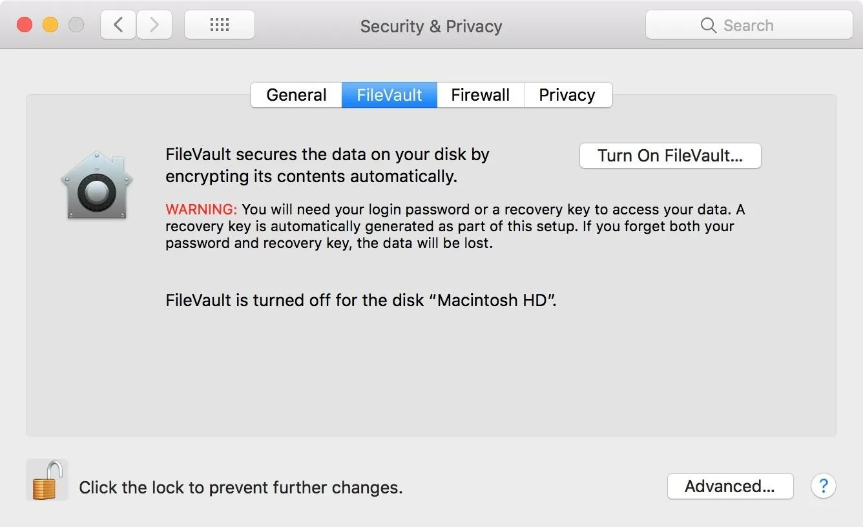Switch to the Privacy tab

[567, 95]
